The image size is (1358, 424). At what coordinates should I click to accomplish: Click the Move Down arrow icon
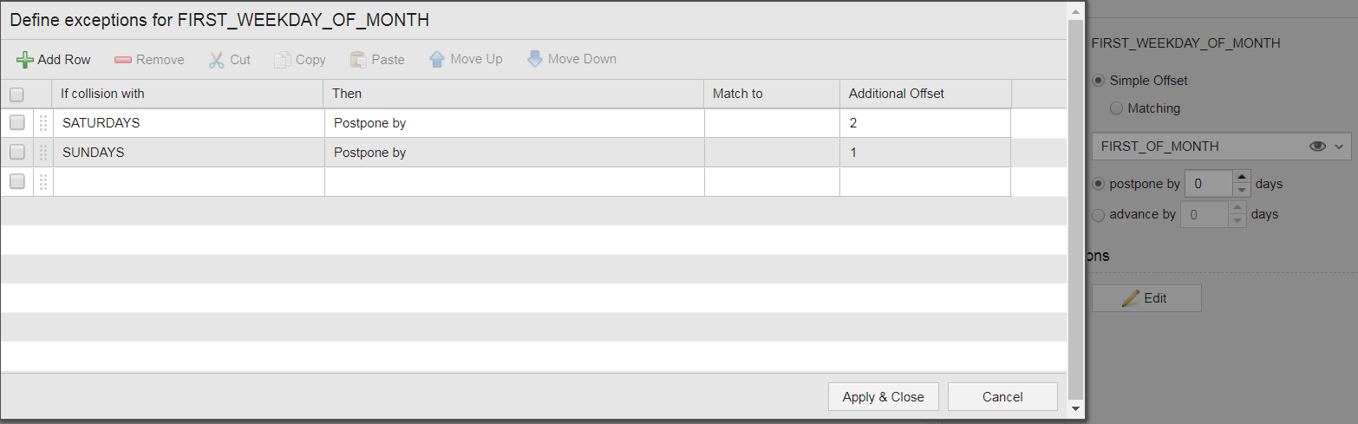pyautogui.click(x=534, y=59)
